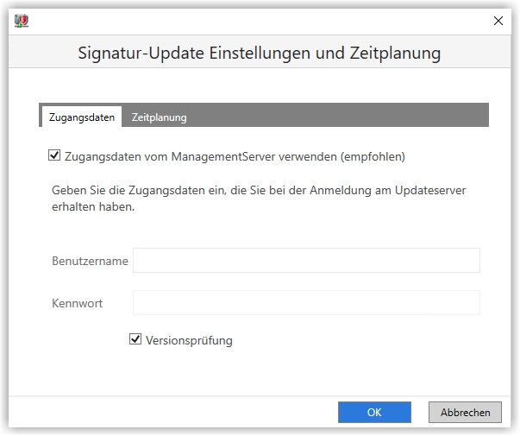This screenshot has height=436, width=520.
Task: Confirm settings with the OK button
Action: tap(374, 412)
